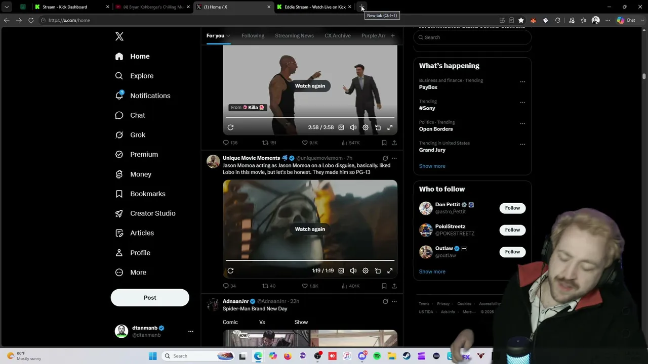648x364 pixels.
Task: Switch to Eddie Stream browser tab
Action: point(314,7)
